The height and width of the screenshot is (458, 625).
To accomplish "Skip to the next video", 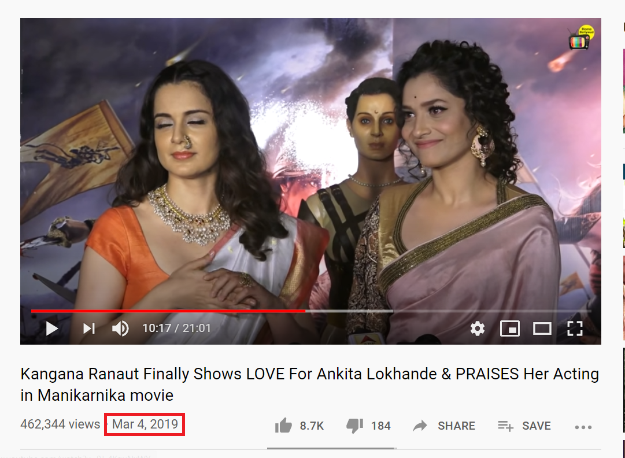I will (89, 328).
